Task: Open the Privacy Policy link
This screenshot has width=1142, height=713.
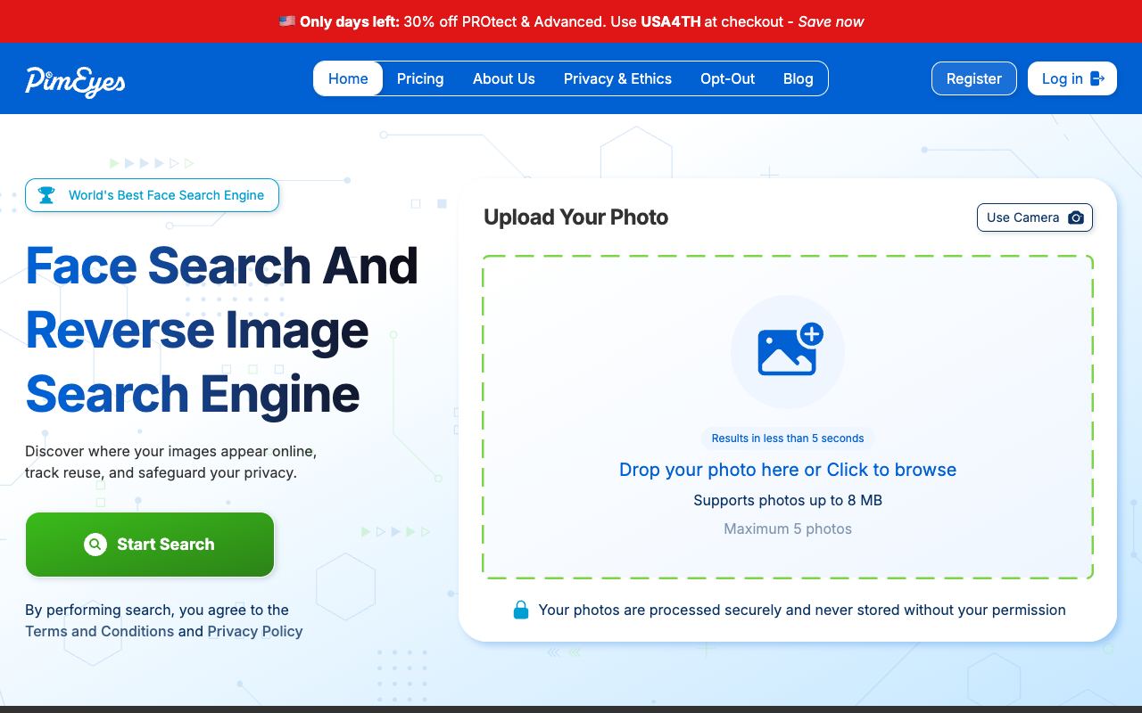Action: [255, 631]
